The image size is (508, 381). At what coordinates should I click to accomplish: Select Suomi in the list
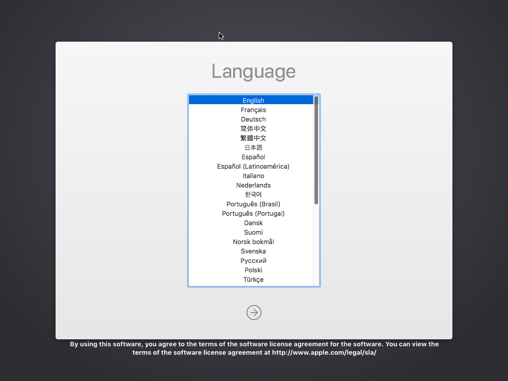[253, 232]
